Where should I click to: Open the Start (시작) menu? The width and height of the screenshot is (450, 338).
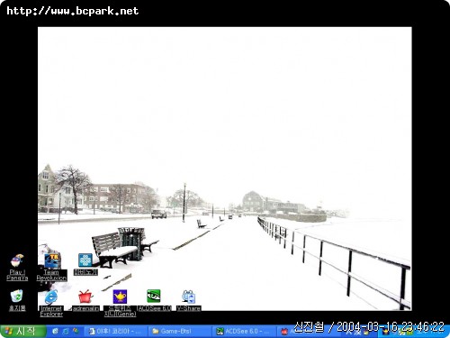(x=22, y=332)
